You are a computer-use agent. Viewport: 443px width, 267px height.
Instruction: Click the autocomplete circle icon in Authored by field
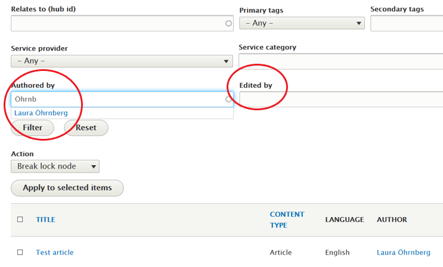pyautogui.click(x=228, y=100)
